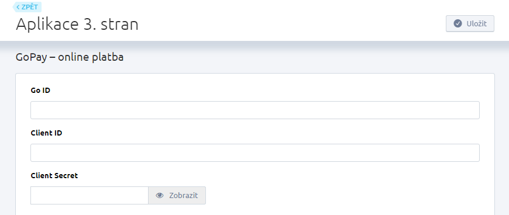Click the Uložit text on the save button
The height and width of the screenshot is (215, 509).
point(477,24)
